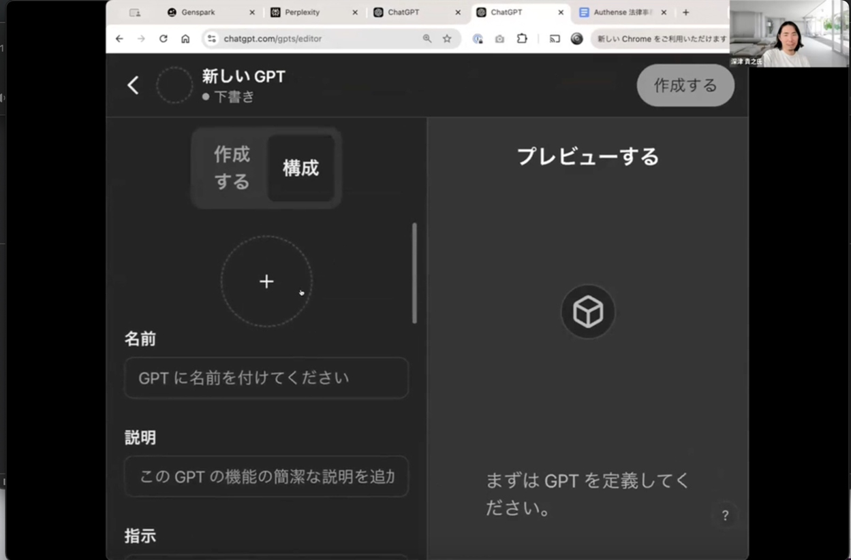Click the configuration panel scrollbar
851x560 pixels.
click(414, 274)
